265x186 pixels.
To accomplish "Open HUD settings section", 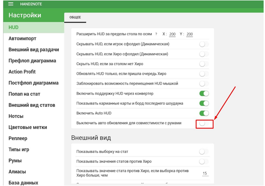I will coord(34,27).
